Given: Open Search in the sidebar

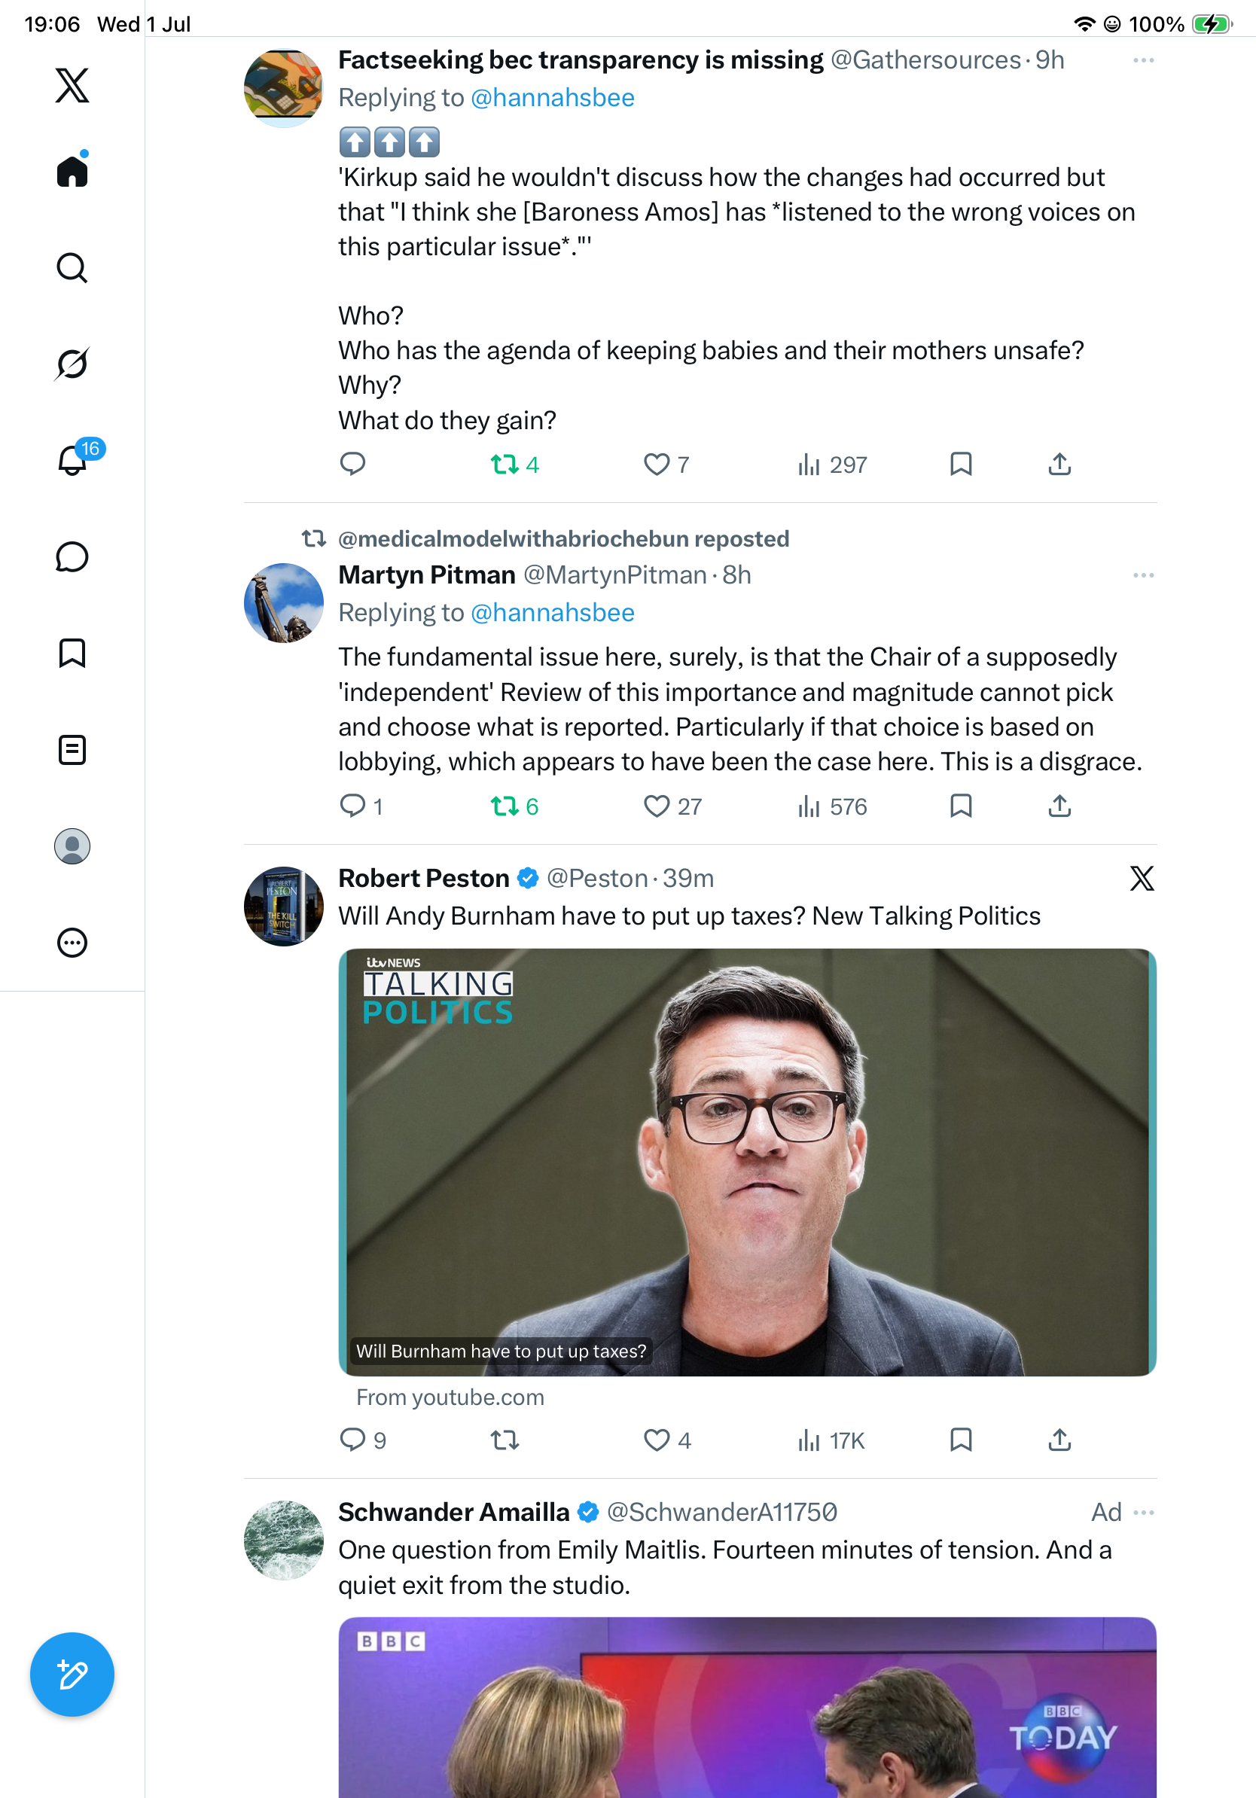Looking at the screenshot, I should click(72, 268).
